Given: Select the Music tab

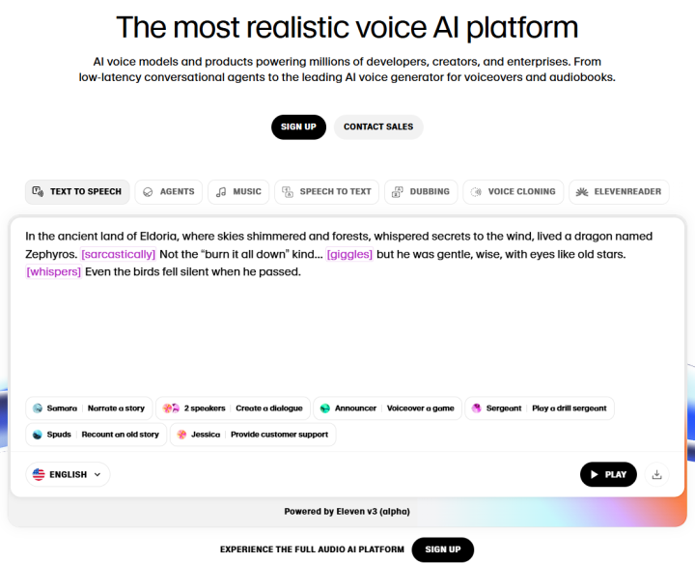Looking at the screenshot, I should [238, 191].
